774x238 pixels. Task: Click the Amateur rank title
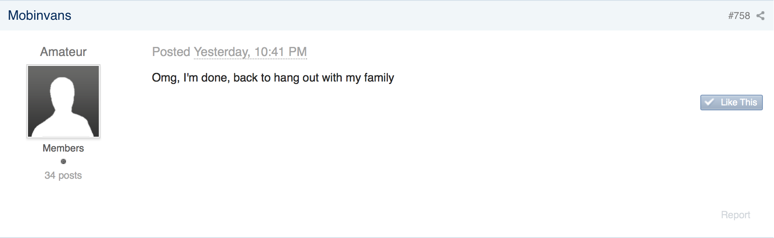tap(63, 52)
